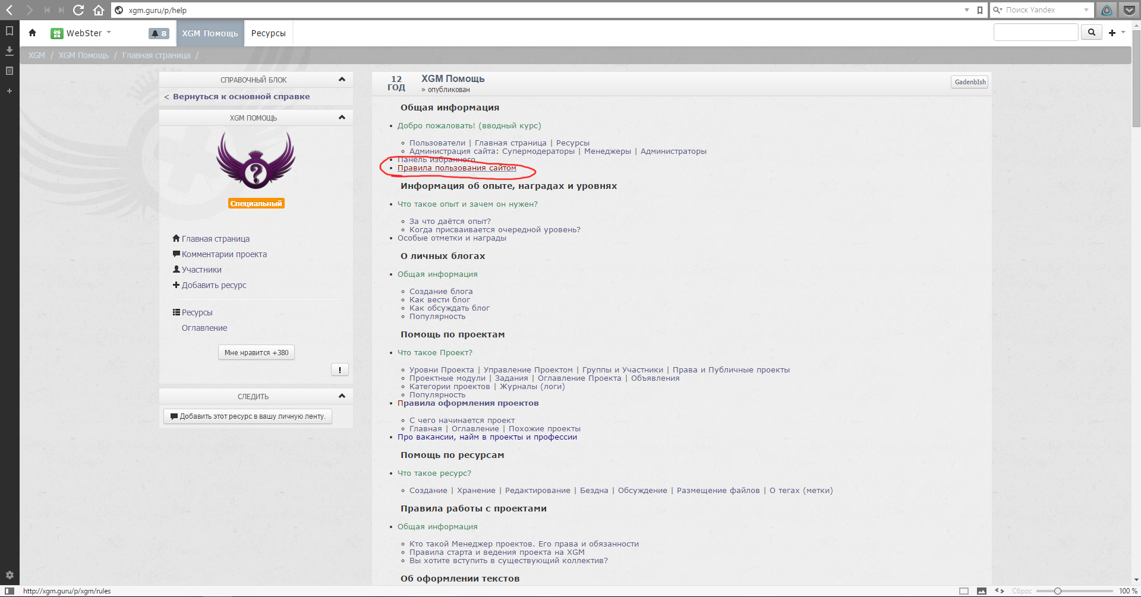Click XGM Помощь breadcrumb link
This screenshot has height=597, width=1141.
click(x=84, y=55)
